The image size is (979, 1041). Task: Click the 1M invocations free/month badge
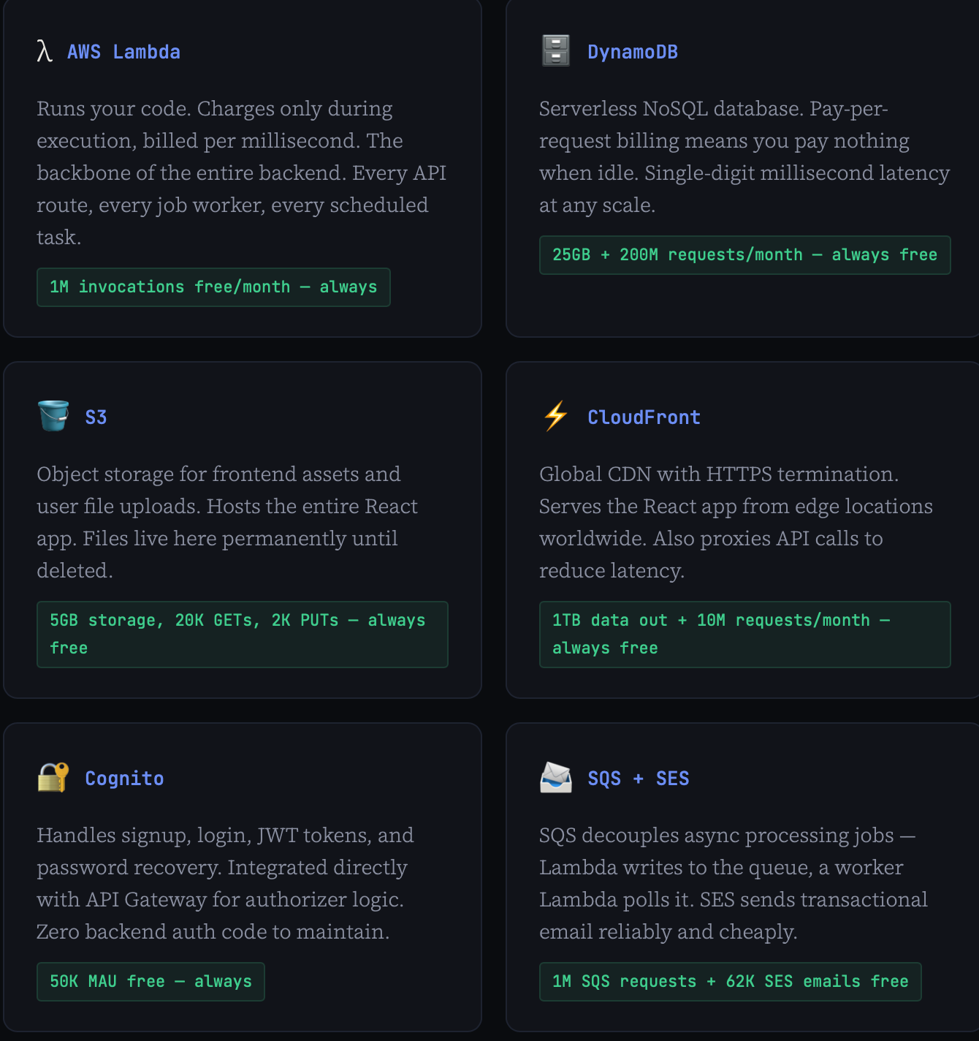213,287
